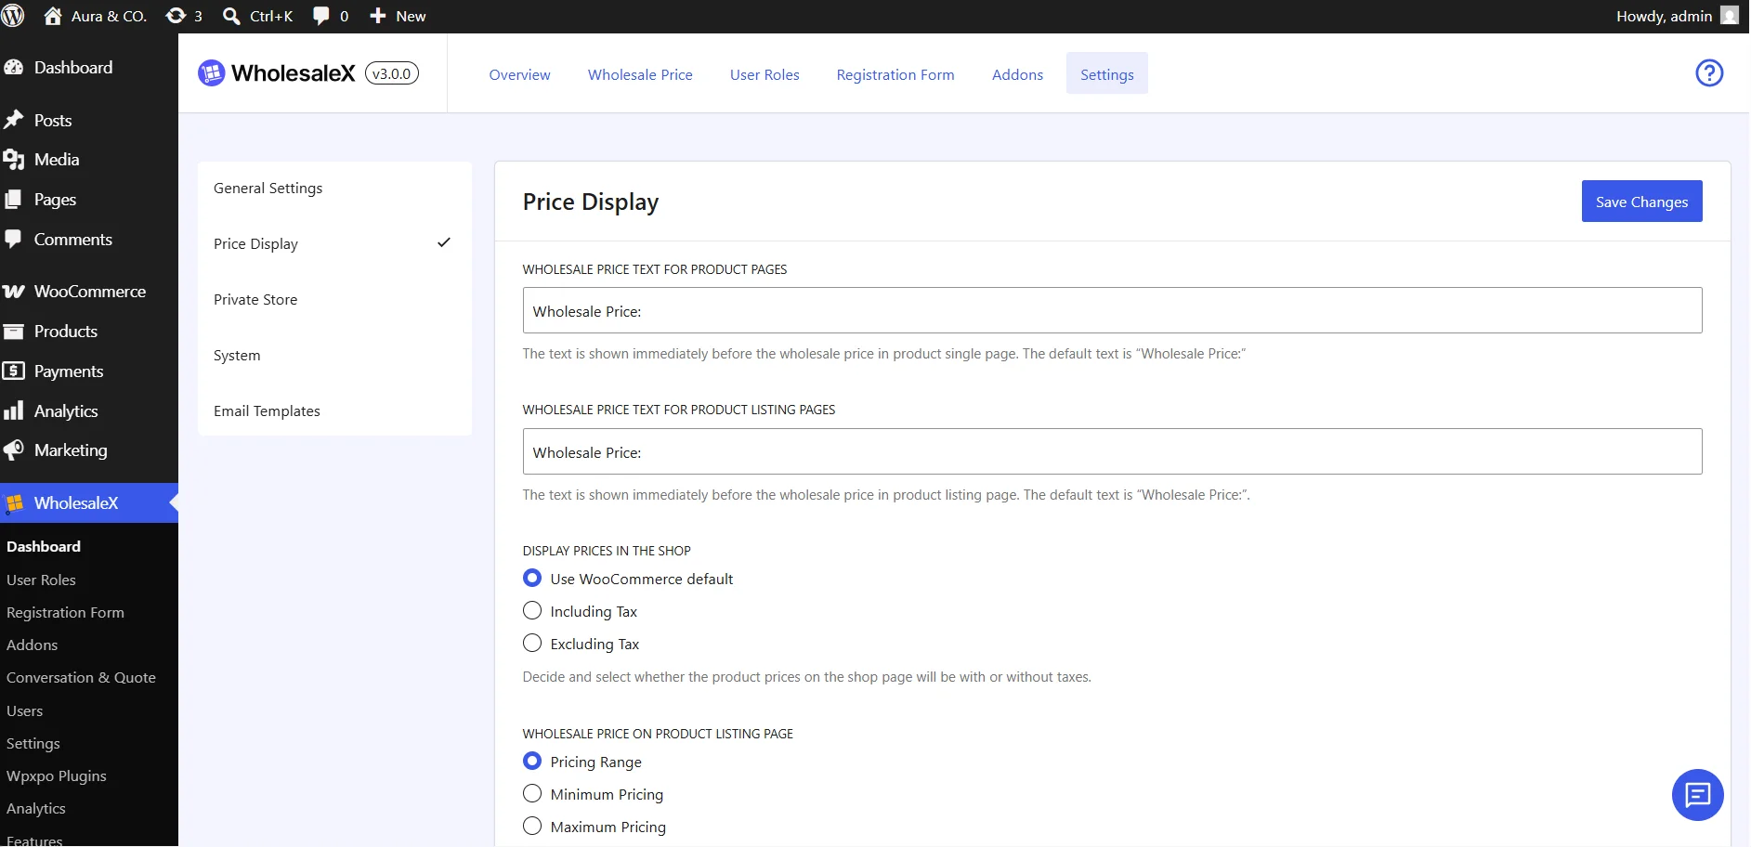
Task: Click the admin avatar icon
Action: 1729,16
